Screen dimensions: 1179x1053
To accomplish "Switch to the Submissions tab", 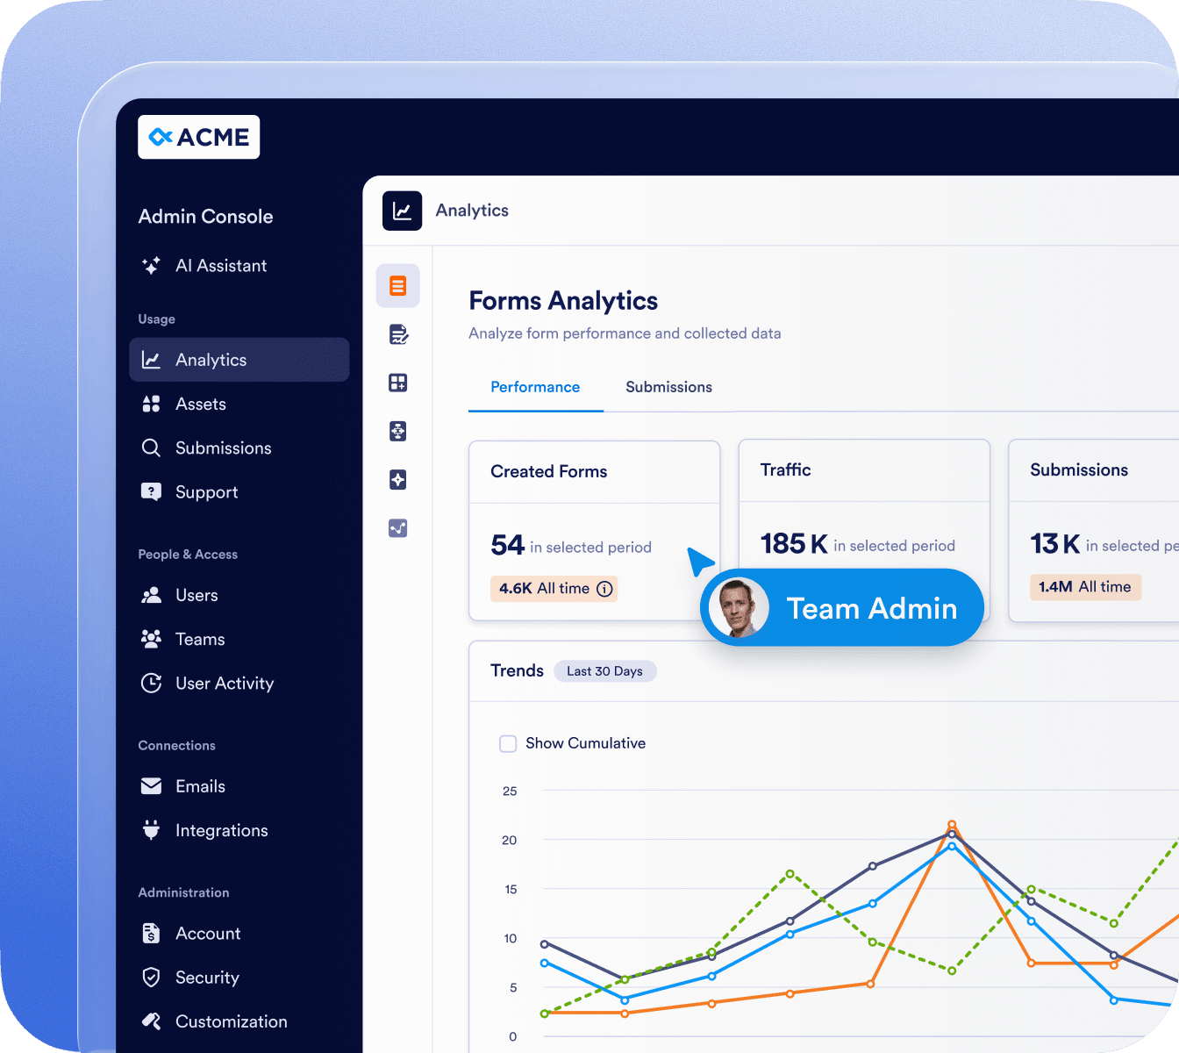I will click(x=668, y=387).
